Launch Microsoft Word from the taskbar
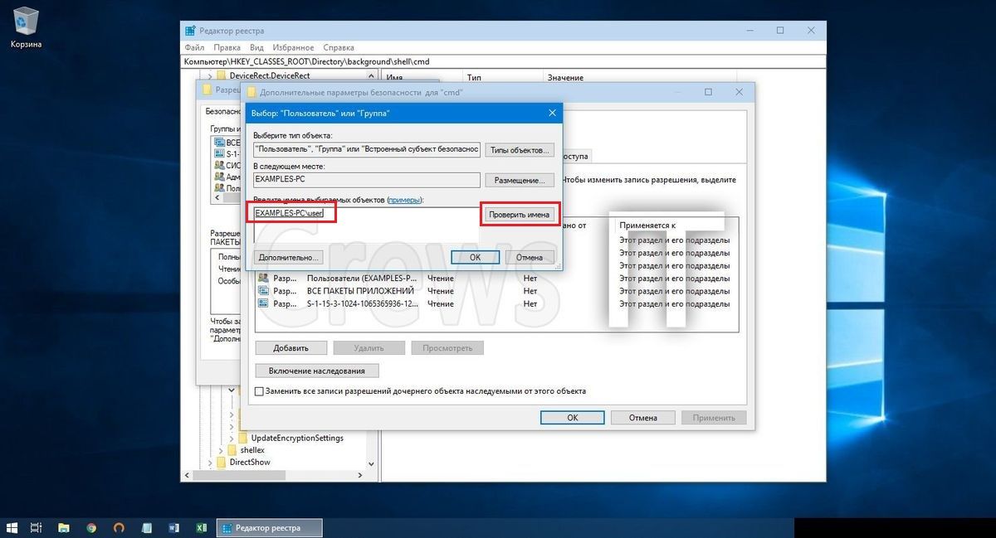Image resolution: width=996 pixels, height=538 pixels. (x=174, y=527)
